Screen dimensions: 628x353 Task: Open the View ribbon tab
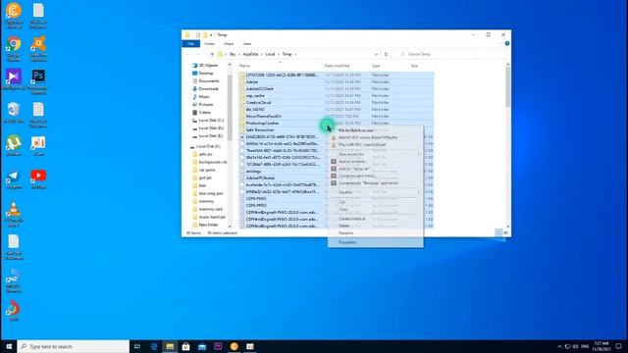click(x=247, y=43)
